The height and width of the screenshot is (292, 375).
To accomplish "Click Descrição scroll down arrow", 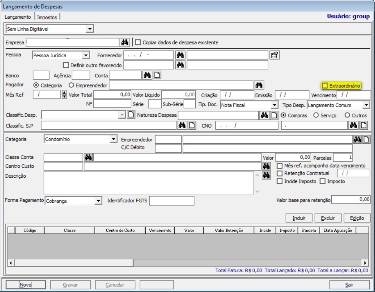I will pyautogui.click(x=257, y=191).
